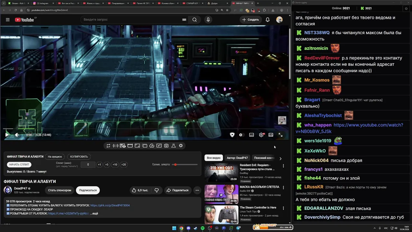Open the YouTube hamburger guide menu
Image resolution: width=412 pixels, height=232 pixels.
pyautogui.click(x=7, y=20)
